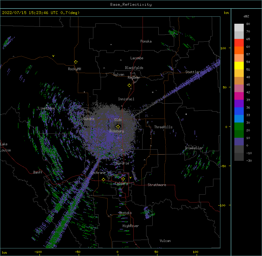
Task: Click the Base_Reflectivity title
Action: pyautogui.click(x=131, y=5)
